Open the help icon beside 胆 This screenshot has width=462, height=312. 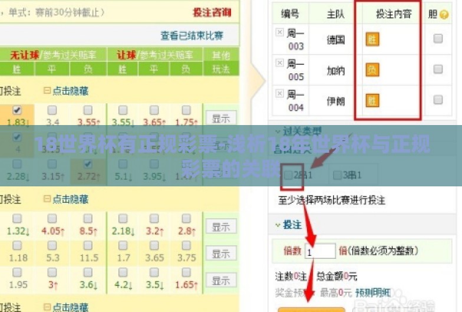[444, 14]
